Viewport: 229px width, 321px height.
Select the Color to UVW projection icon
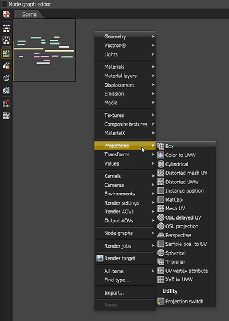[161, 155]
